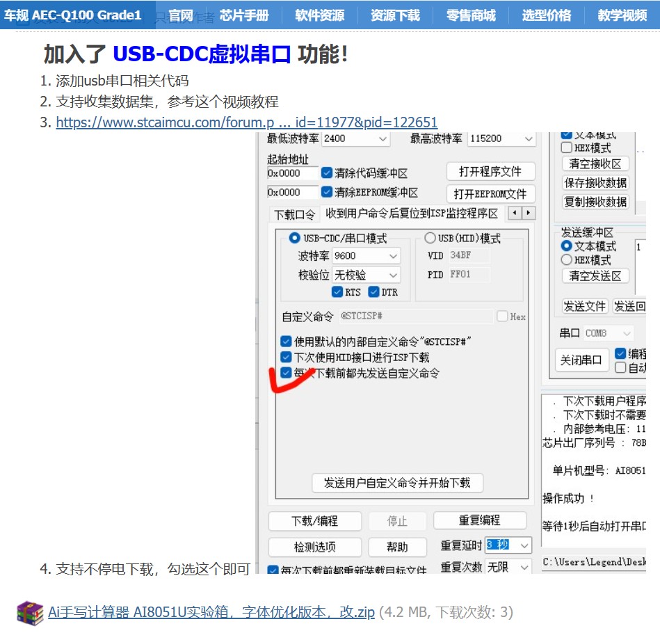Open the 零售商城 nav item
The height and width of the screenshot is (633, 660).
[x=471, y=15]
